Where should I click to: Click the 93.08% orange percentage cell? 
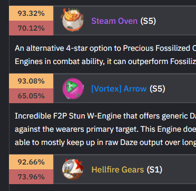(x=31, y=81)
